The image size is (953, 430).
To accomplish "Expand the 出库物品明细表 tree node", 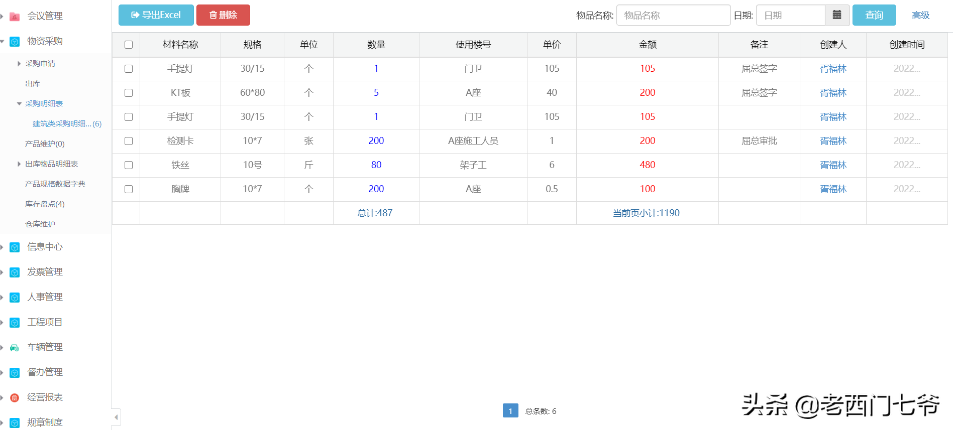I will [19, 164].
